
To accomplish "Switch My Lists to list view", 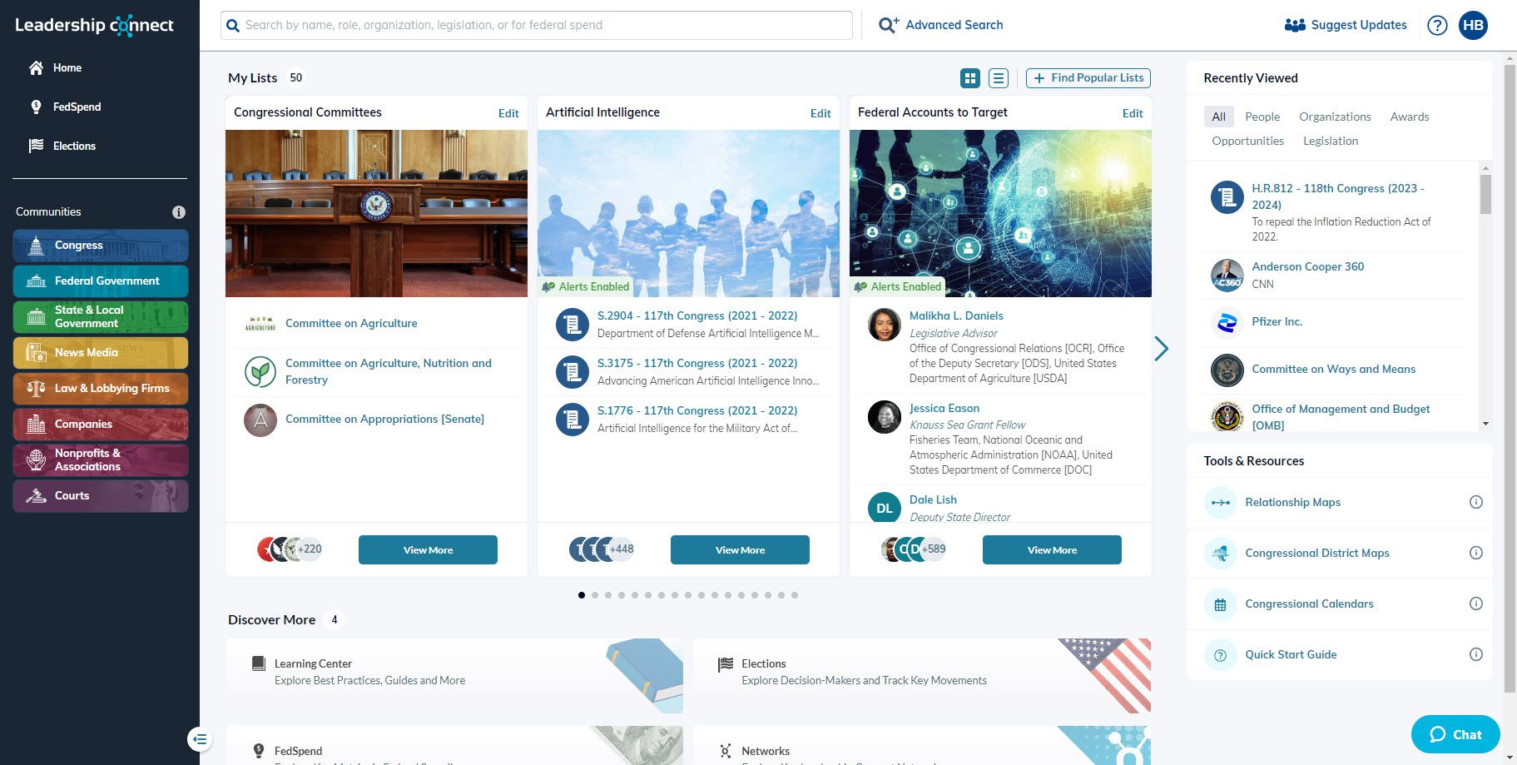I will 999,78.
